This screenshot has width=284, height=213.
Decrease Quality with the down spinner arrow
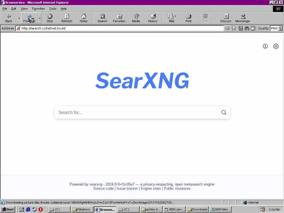[x=280, y=29]
